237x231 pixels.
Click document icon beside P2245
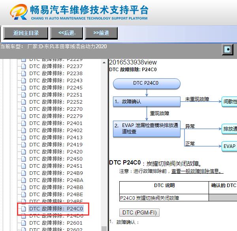point(23,88)
